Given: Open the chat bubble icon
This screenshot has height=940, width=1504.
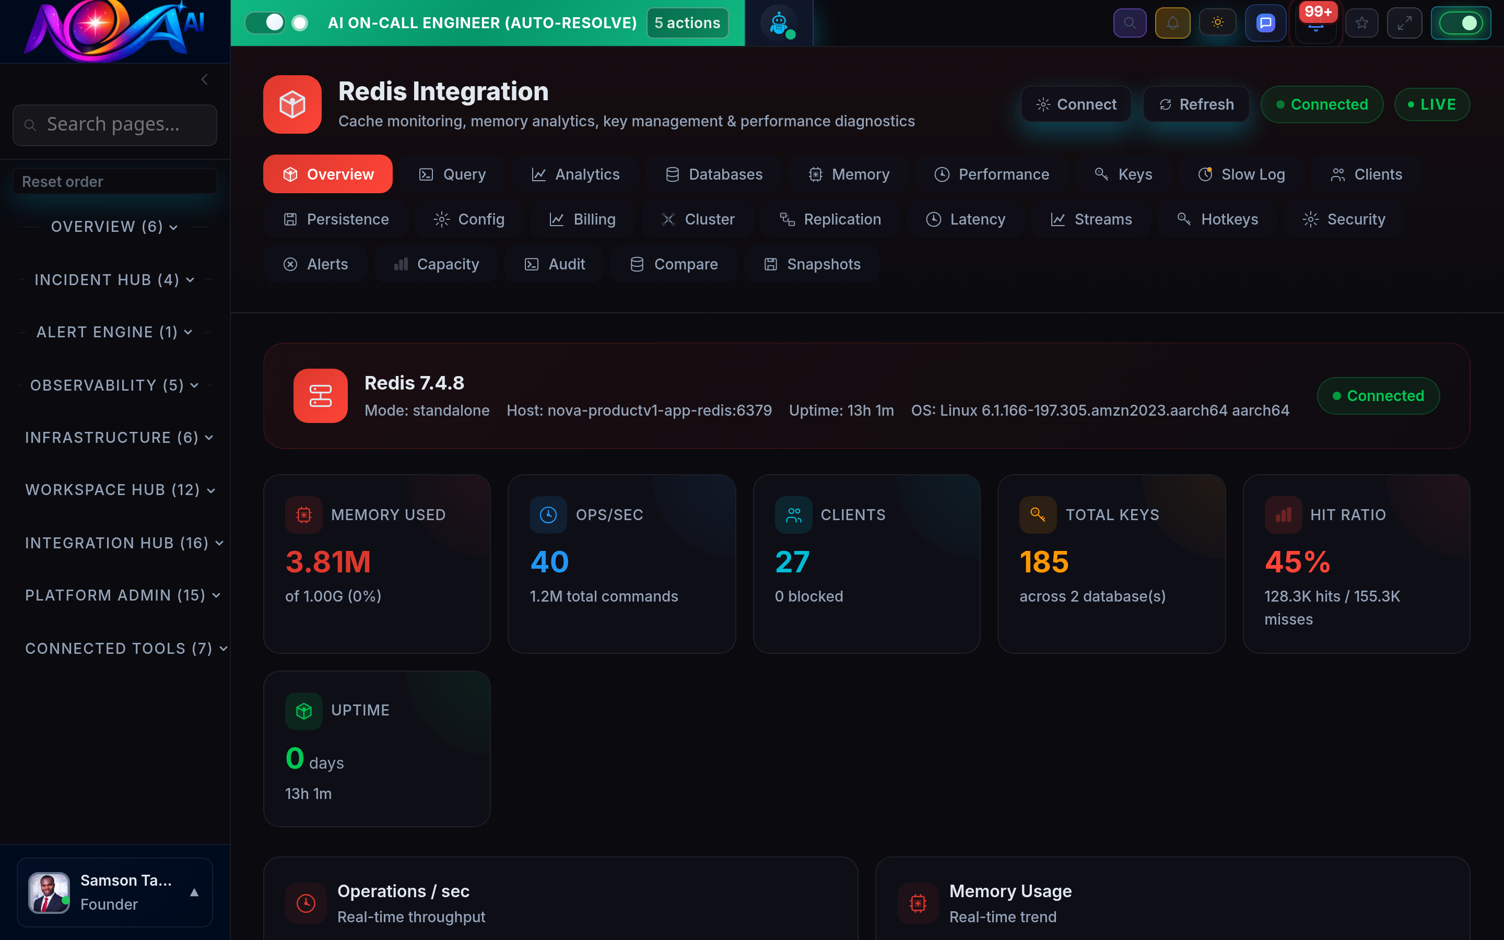Looking at the screenshot, I should (1265, 22).
